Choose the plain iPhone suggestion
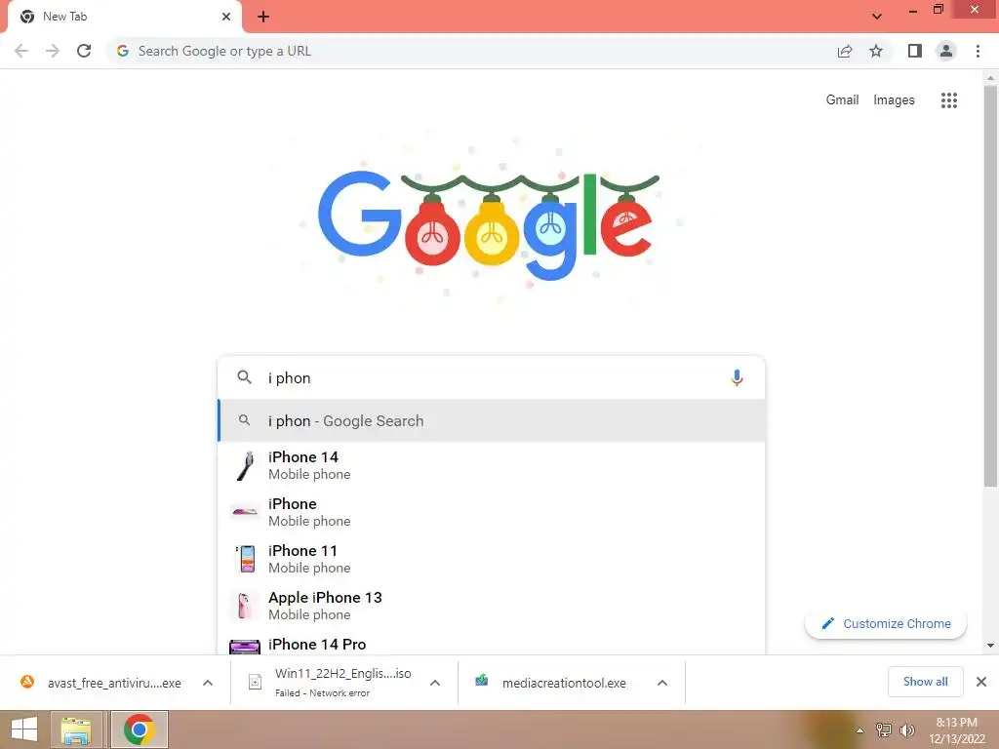This screenshot has width=999, height=749. pos(492,512)
